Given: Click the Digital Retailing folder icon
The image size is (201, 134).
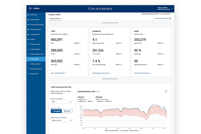Looking at the screenshot, I should 28,20.
